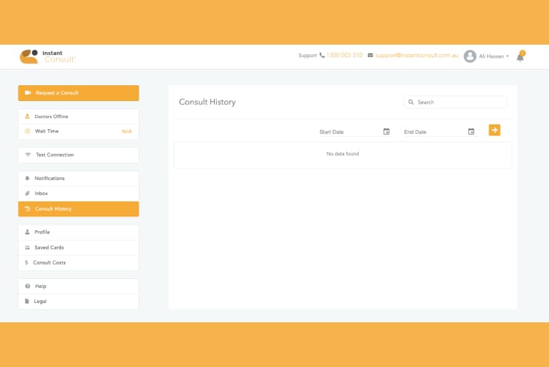
Task: Click the doctor icon beside Doctors Offline
Action: 27,116
